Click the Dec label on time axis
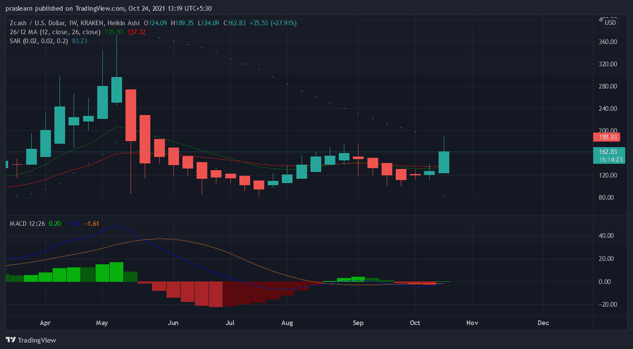The height and width of the screenshot is (349, 633). (x=543, y=323)
